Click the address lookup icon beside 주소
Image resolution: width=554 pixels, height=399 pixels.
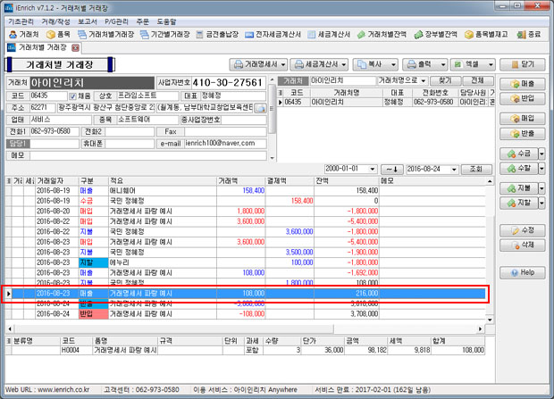(x=260, y=107)
